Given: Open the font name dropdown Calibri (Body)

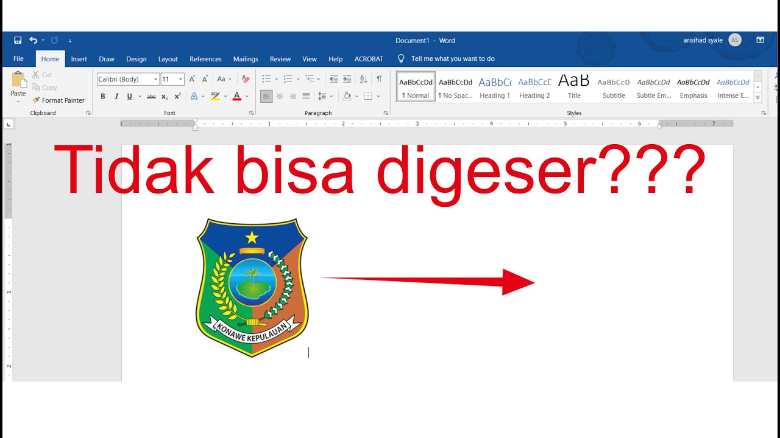Looking at the screenshot, I should coord(156,79).
